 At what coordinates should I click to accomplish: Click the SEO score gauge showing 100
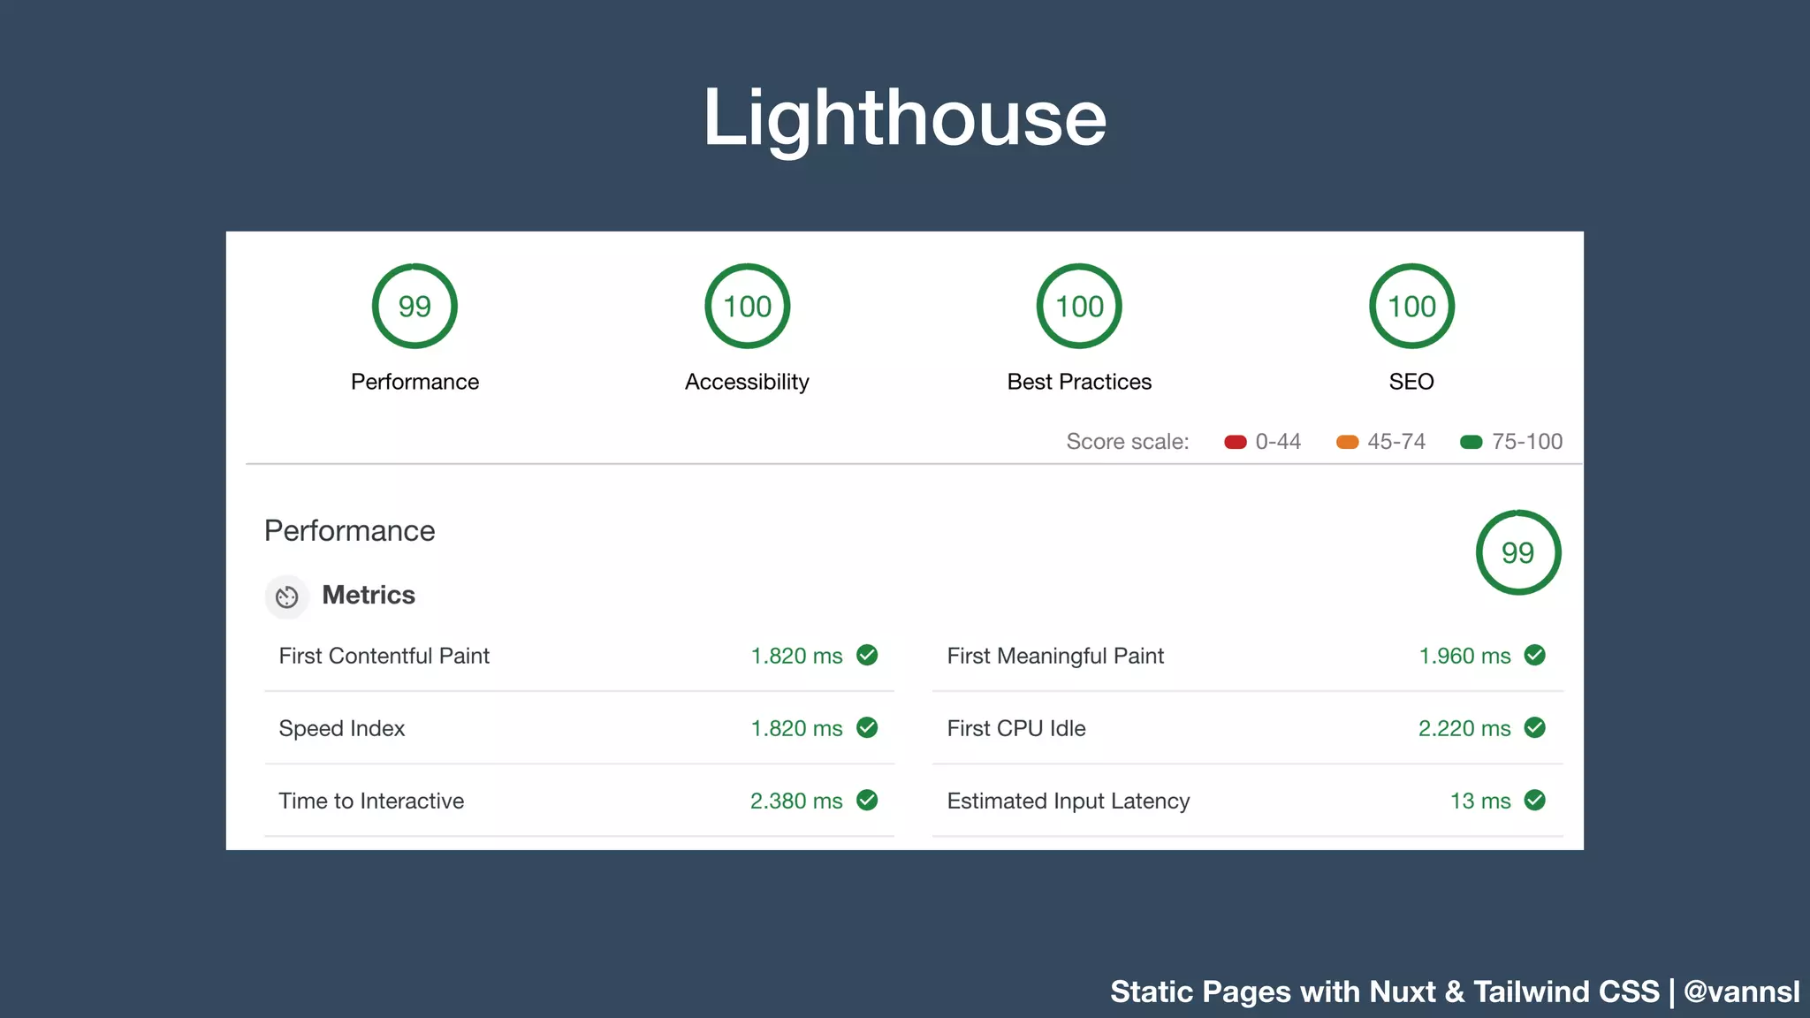(x=1411, y=306)
